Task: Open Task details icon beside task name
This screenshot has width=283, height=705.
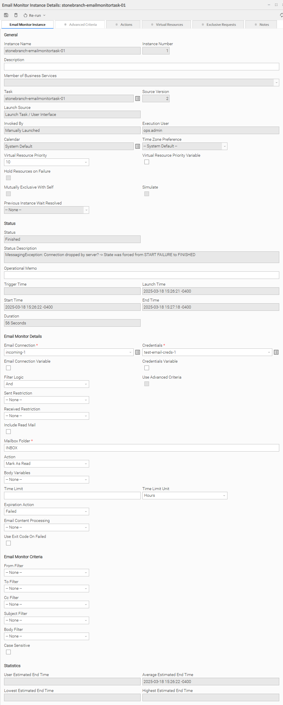Action: pyautogui.click(x=138, y=99)
